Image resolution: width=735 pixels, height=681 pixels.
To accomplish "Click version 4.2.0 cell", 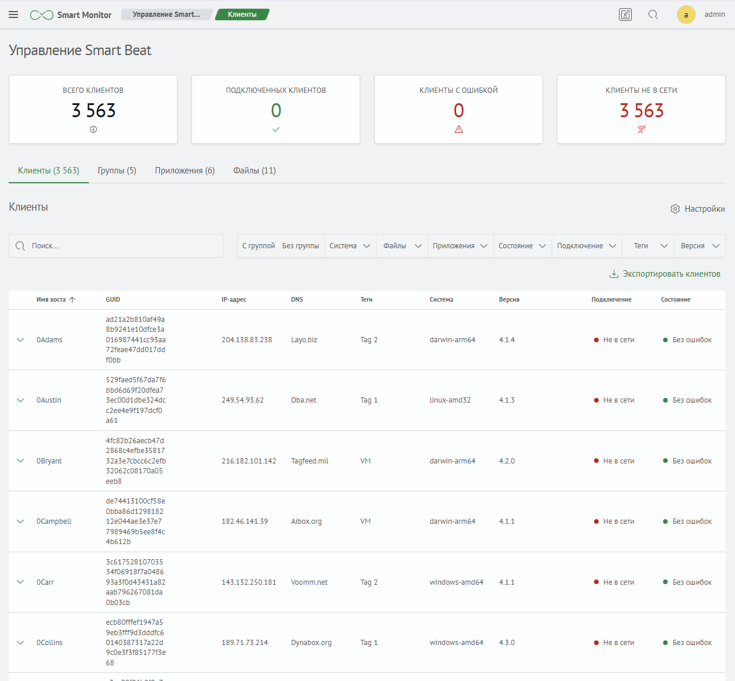I will 507,461.
